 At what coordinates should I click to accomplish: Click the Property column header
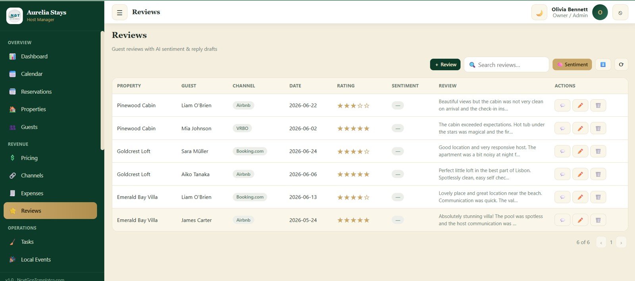click(129, 86)
